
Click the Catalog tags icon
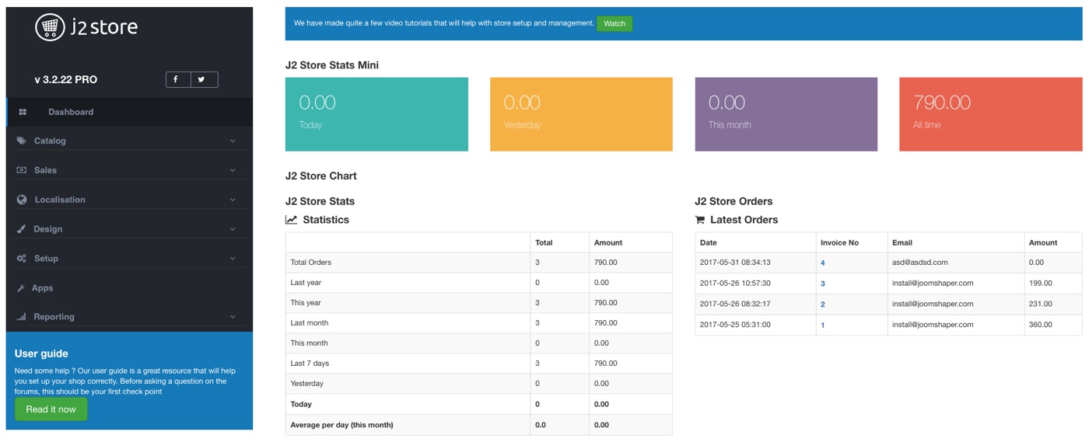(x=21, y=141)
